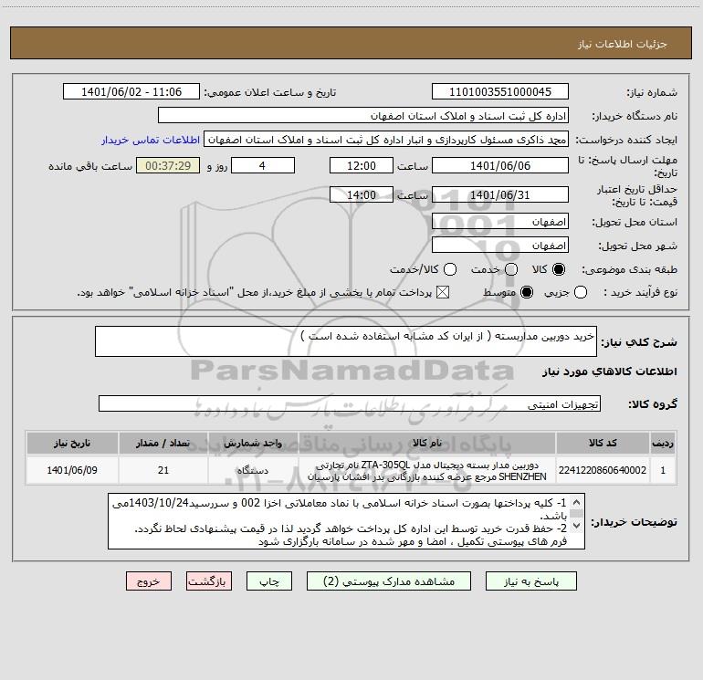Click the countdown timer 00:37:29
The width and height of the screenshot is (703, 680).
pyautogui.click(x=168, y=165)
